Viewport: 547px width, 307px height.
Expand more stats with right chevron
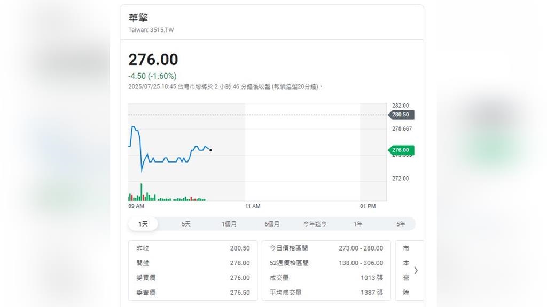416,270
